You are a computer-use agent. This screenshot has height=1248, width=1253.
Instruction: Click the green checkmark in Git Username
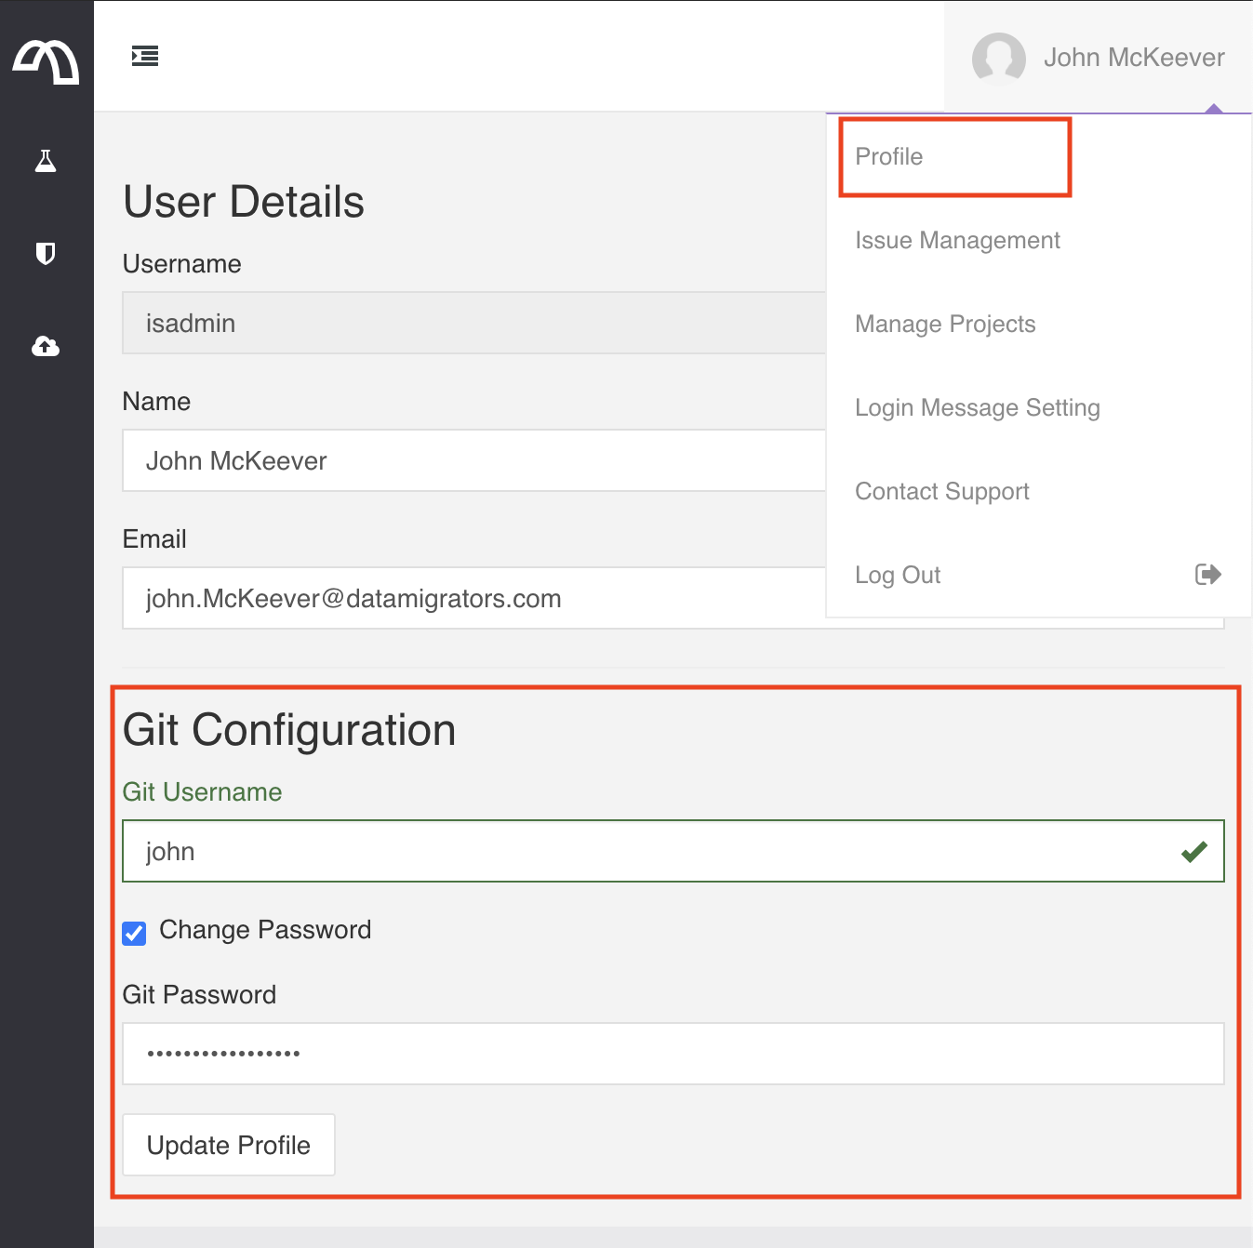1193,851
